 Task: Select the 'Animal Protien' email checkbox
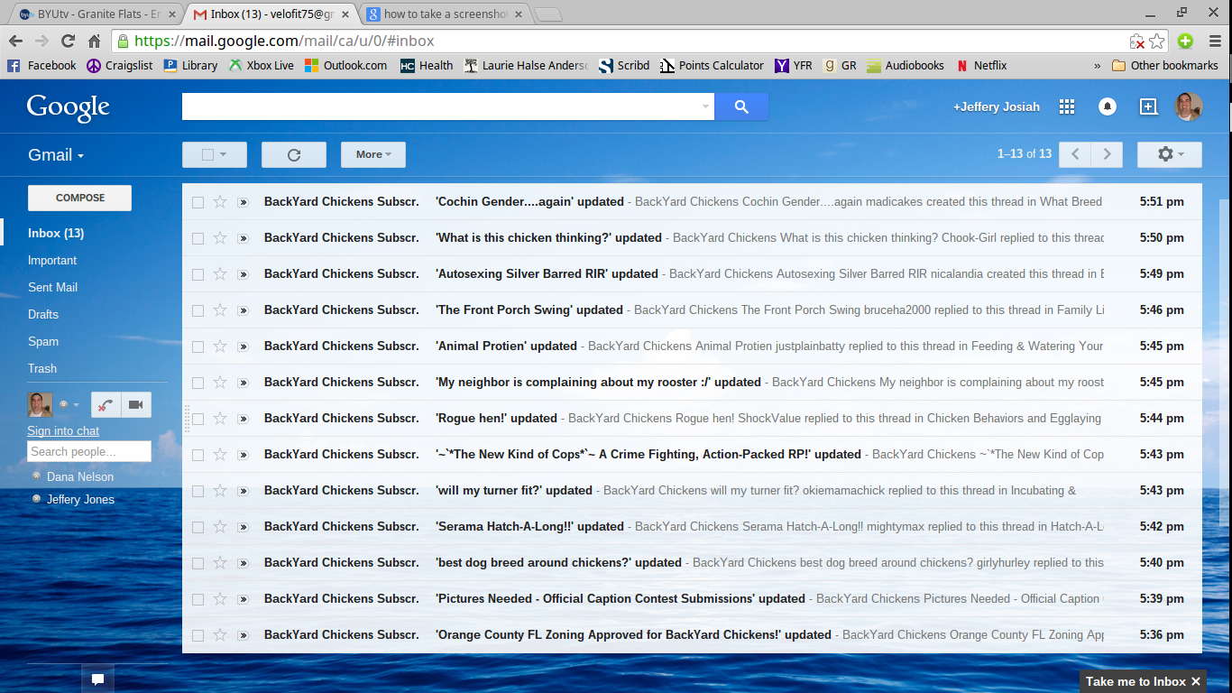tap(198, 346)
